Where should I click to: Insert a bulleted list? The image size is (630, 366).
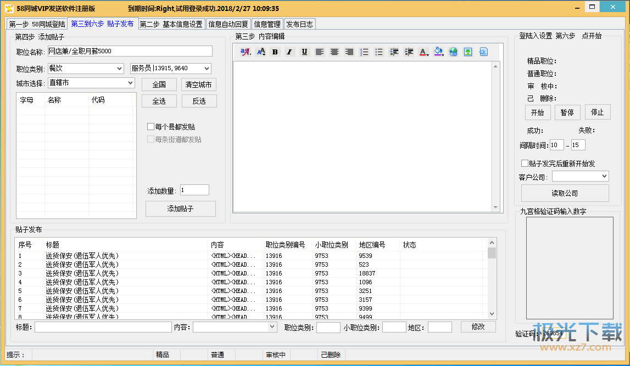pos(379,52)
